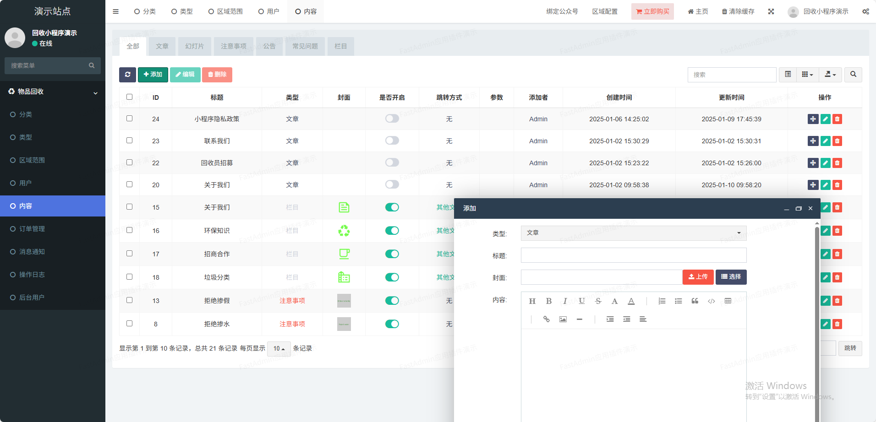
Task: Check the select-all checkbox in table header
Action: coord(129,97)
